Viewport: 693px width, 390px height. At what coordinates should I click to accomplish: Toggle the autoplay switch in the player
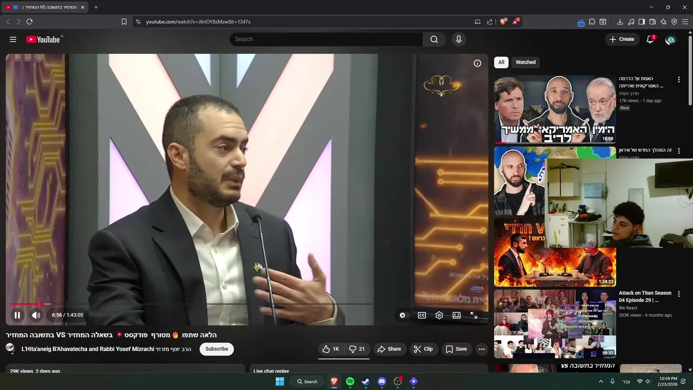(402, 315)
